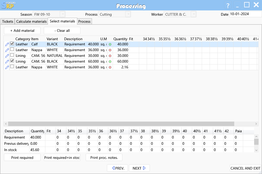Click the Print required button
This screenshot has height=174, width=262.
(x=22, y=158)
